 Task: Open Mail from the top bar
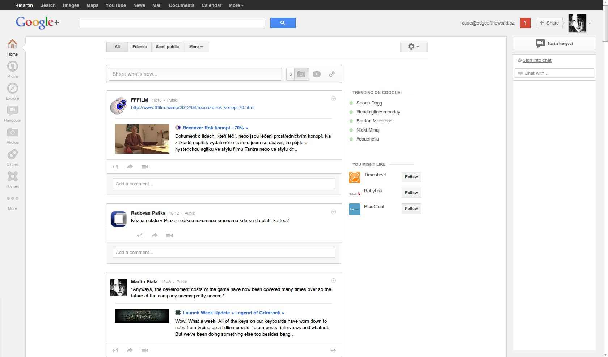pos(157,5)
